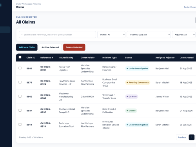Screen dimensions: 196x147
Task: Click James Wilson adjuster name
Action: click(x=162, y=97)
